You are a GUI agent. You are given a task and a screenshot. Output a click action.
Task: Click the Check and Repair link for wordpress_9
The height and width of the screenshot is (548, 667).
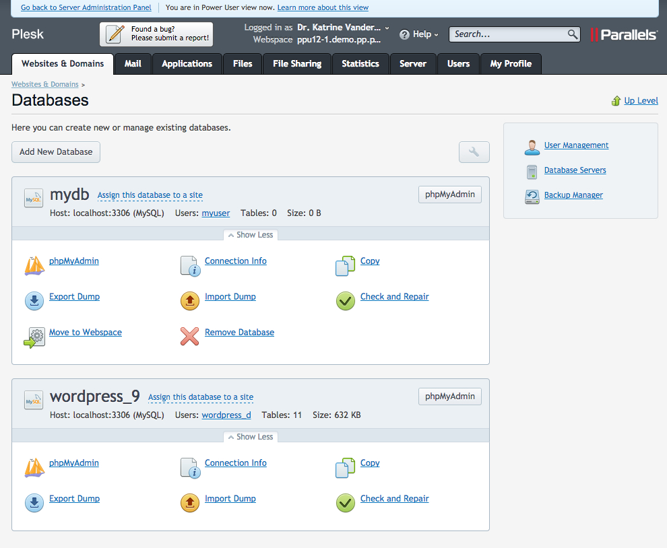394,499
